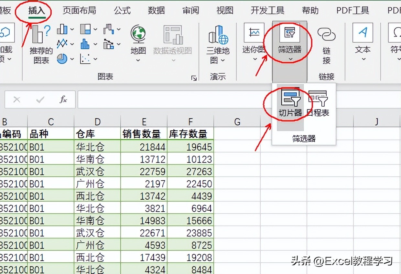Click the 迷你图 sparklines icon
Screen dimensions: 401x274
point(254,32)
